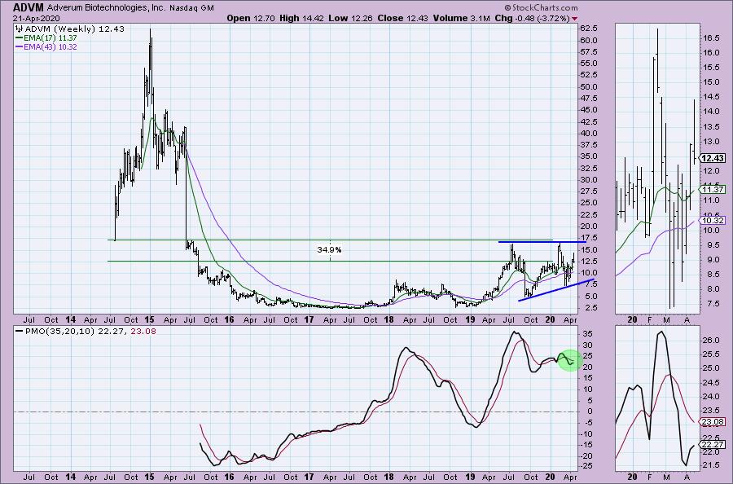733x484 pixels.
Task: Click the Nasdaq GM exchange label
Action: [191, 8]
